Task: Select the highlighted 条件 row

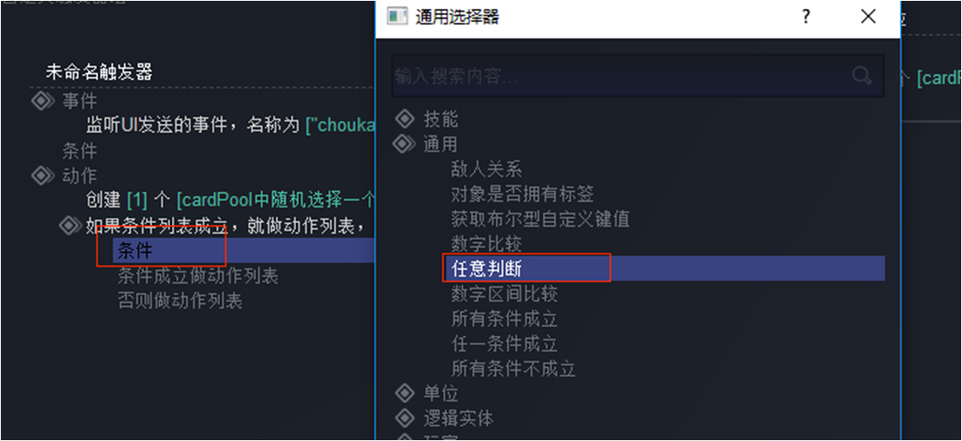Action: tap(244, 251)
